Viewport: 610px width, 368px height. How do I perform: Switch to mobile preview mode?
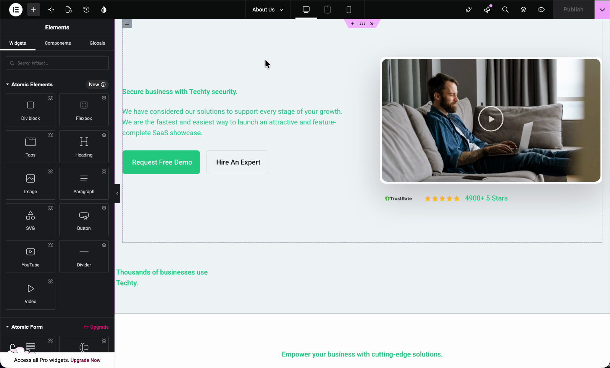click(x=349, y=10)
